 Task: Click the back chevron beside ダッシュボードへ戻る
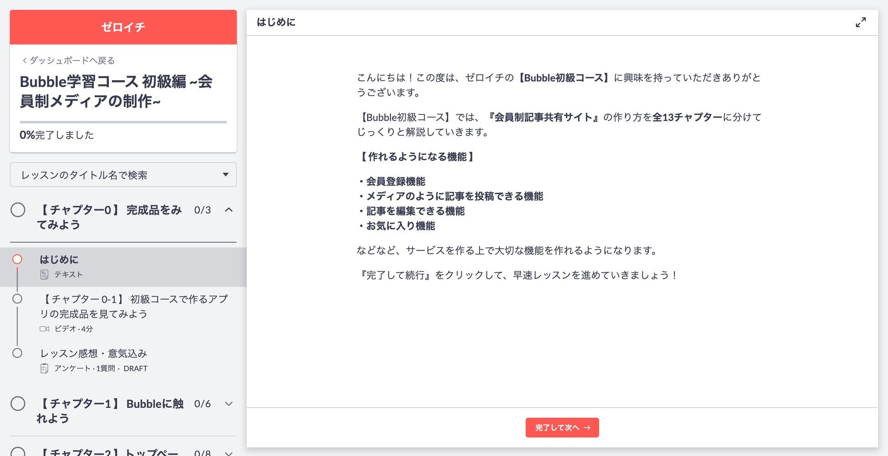click(25, 61)
